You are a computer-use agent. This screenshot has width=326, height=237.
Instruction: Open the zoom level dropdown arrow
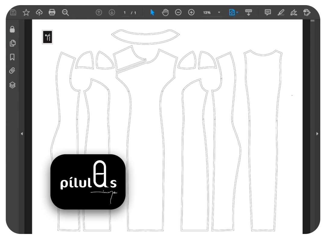219,13
